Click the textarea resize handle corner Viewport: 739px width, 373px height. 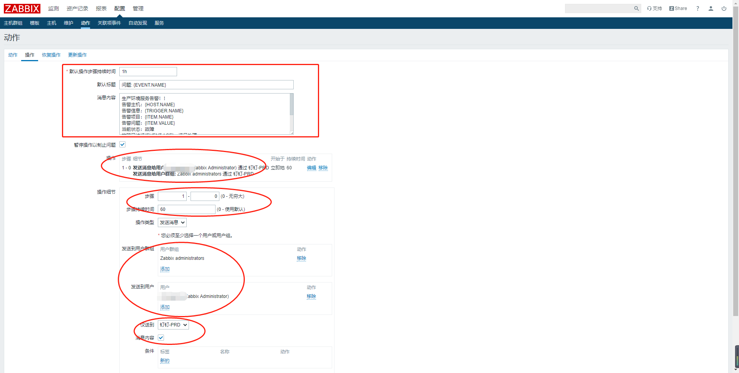coord(292,133)
